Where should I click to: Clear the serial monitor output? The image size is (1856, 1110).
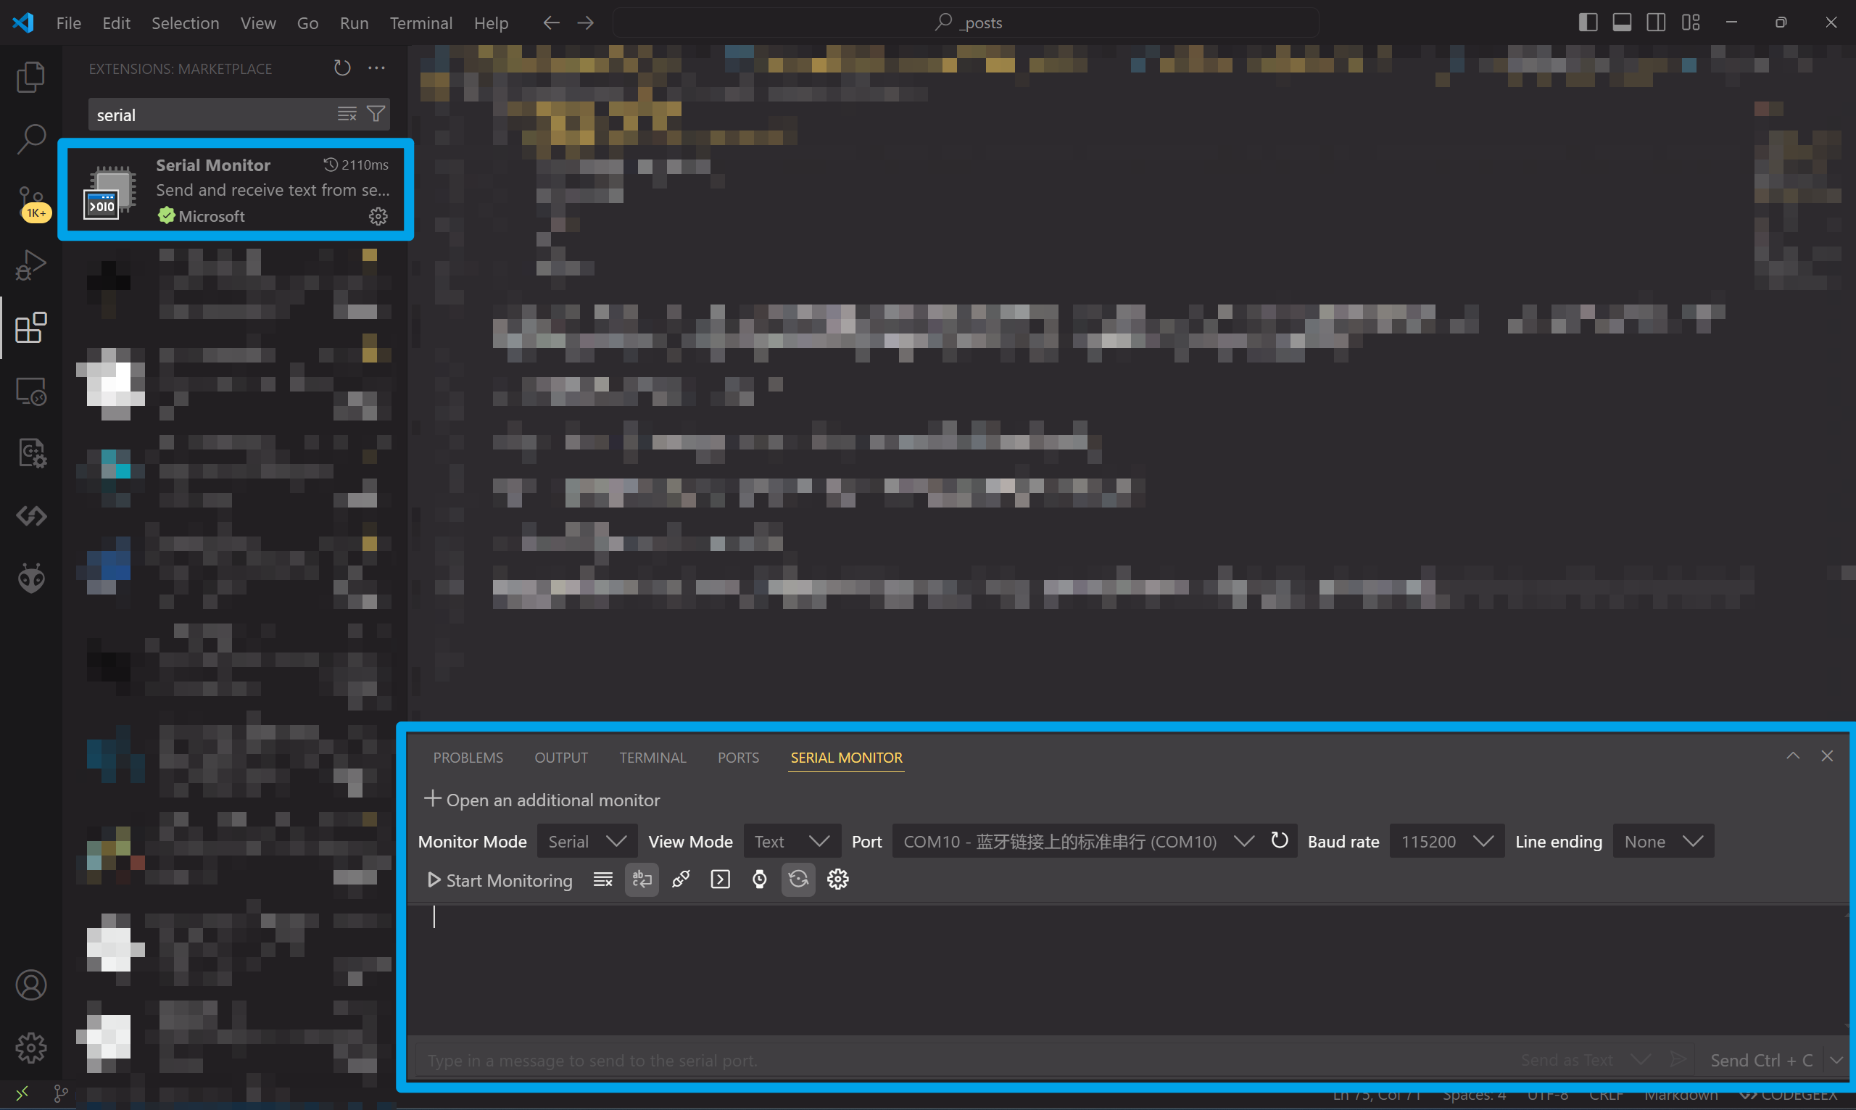602,879
